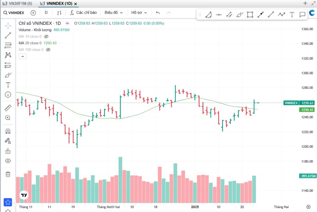Click the Tháng Mười hai time label

[x=108, y=207]
